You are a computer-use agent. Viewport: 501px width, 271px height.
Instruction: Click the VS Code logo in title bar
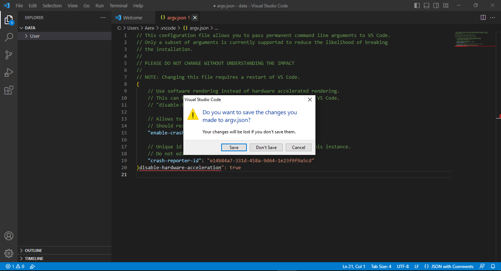[6, 5]
